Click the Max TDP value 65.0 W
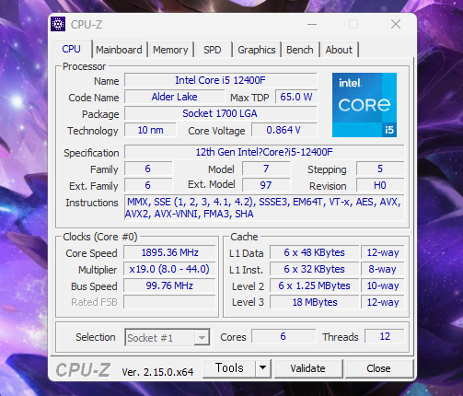Image resolution: width=463 pixels, height=396 pixels. pos(296,97)
